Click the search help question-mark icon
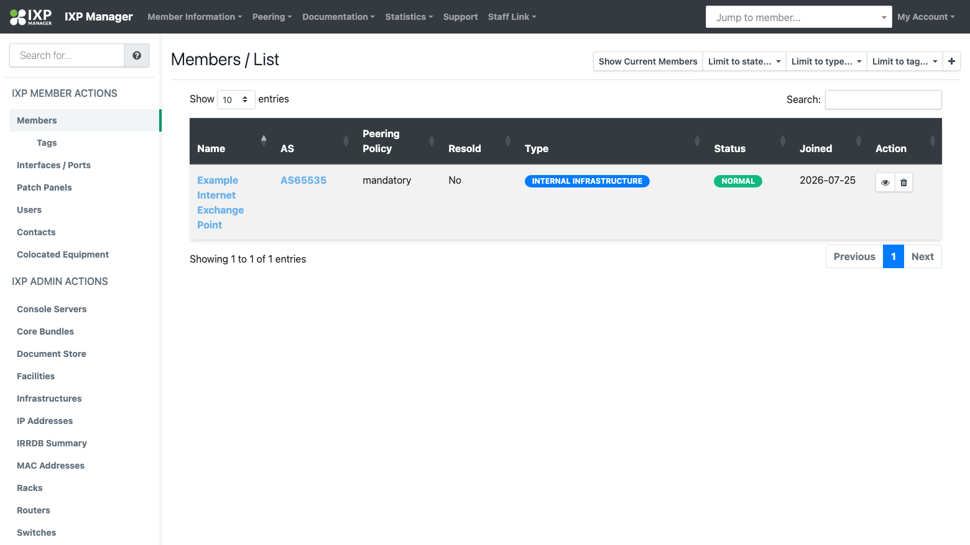Viewport: 970px width, 545px height. [x=137, y=55]
